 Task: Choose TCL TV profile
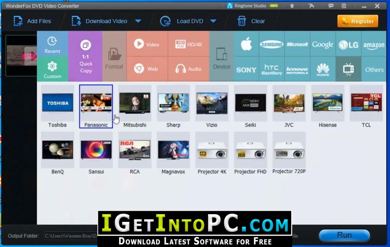point(366,106)
